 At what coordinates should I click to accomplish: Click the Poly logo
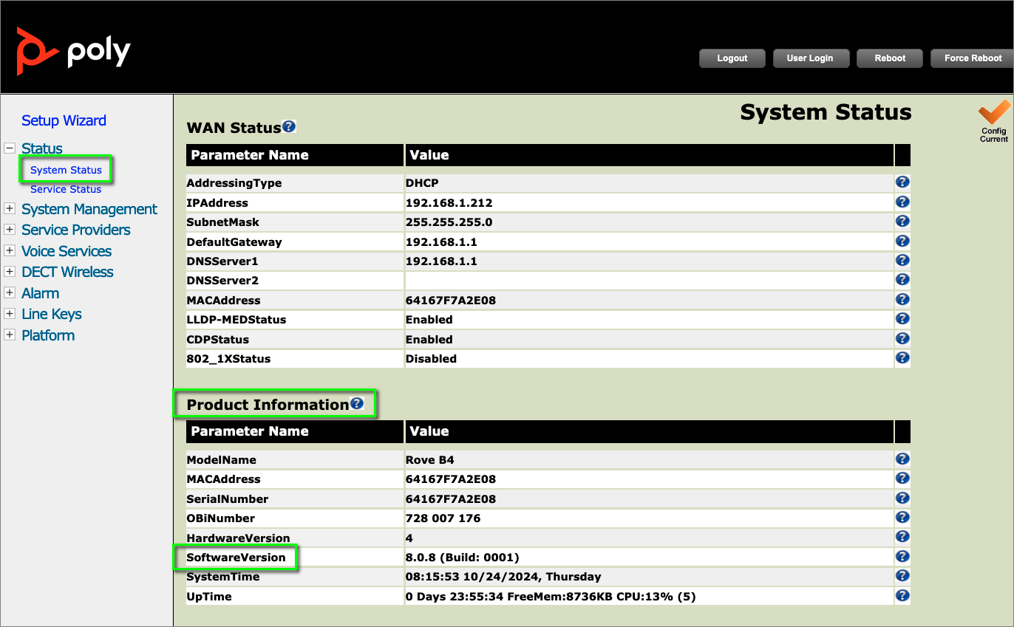tap(73, 51)
